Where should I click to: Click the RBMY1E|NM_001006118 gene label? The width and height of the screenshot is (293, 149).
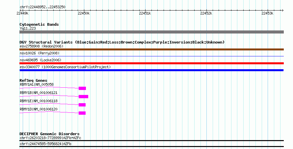click(39, 101)
